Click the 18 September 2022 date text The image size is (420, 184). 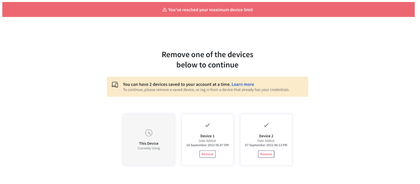(207, 145)
